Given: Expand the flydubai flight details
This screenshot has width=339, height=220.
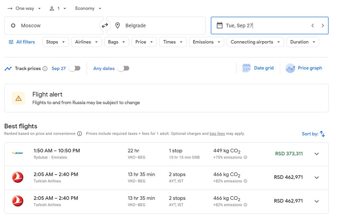Looking at the screenshot, I should [x=317, y=154].
